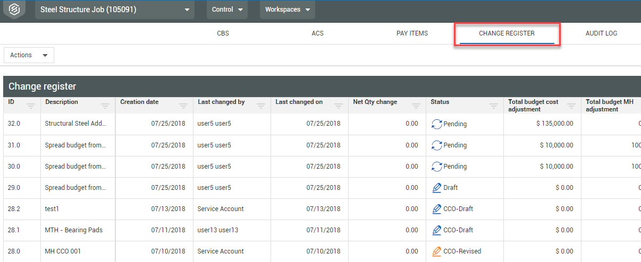
Task: Open the Creation date column filter icon
Action: tap(183, 106)
